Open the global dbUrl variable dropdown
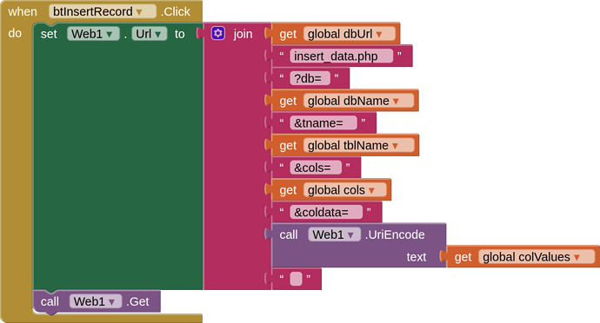This screenshot has width=600, height=323. tap(349, 34)
